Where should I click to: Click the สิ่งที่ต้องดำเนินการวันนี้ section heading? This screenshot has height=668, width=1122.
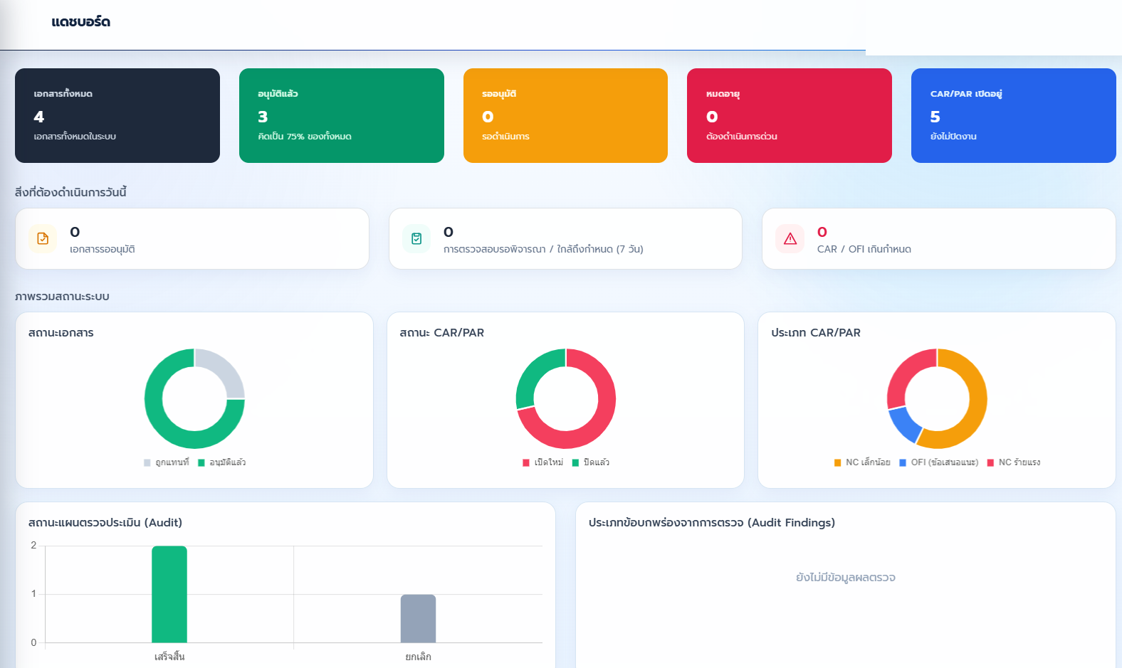click(70, 192)
